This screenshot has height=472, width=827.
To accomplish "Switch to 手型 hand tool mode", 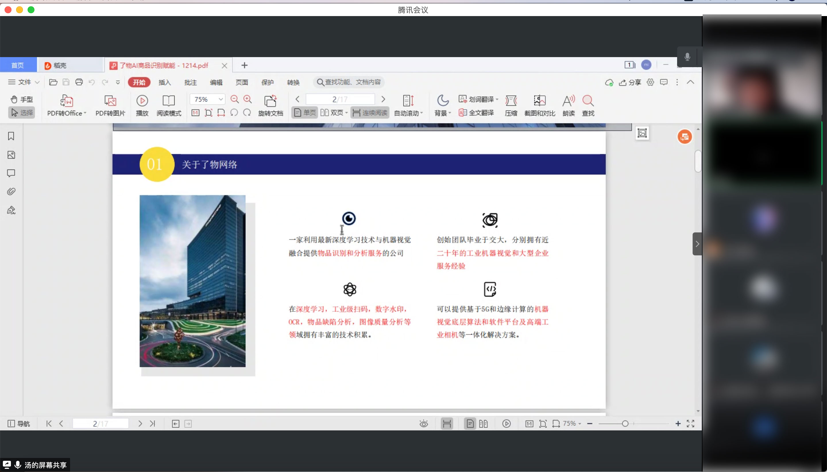I will pyautogui.click(x=22, y=99).
